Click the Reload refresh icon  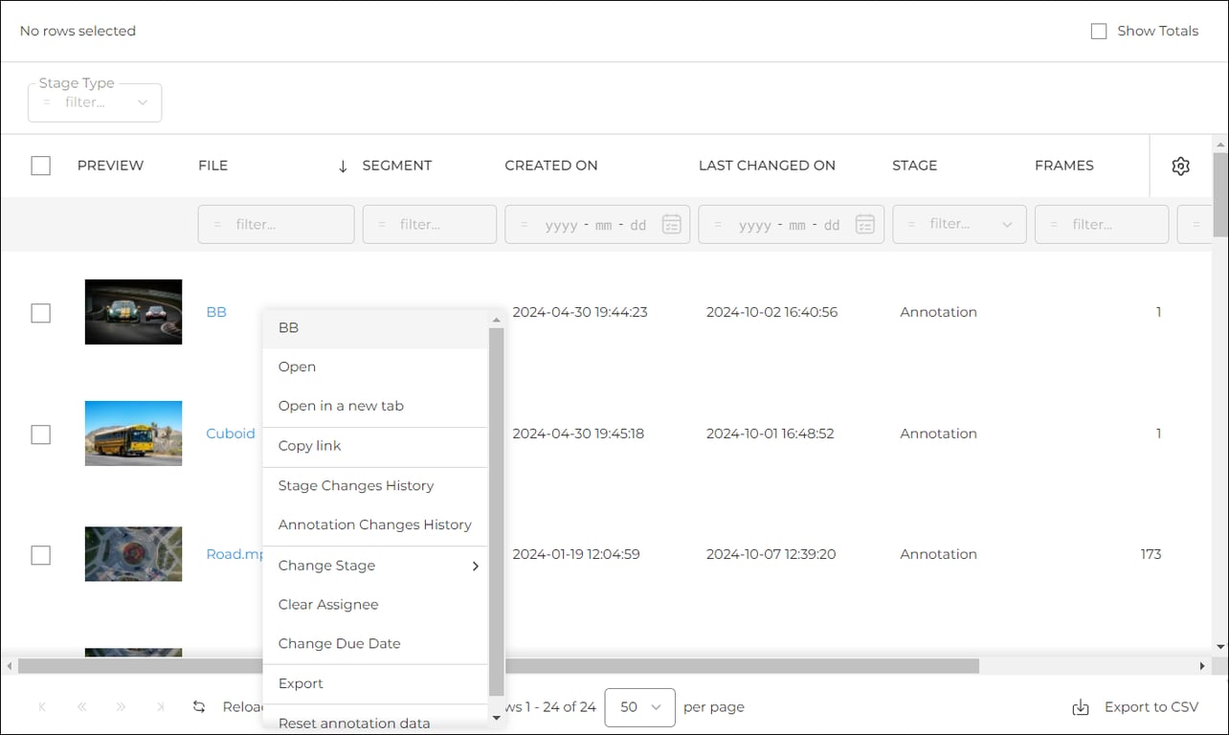point(199,706)
